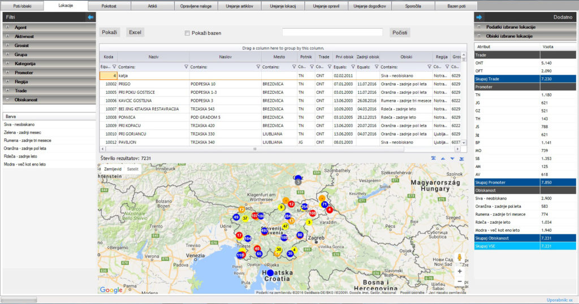
Task: Export the results with Excel button
Action: coord(135,33)
